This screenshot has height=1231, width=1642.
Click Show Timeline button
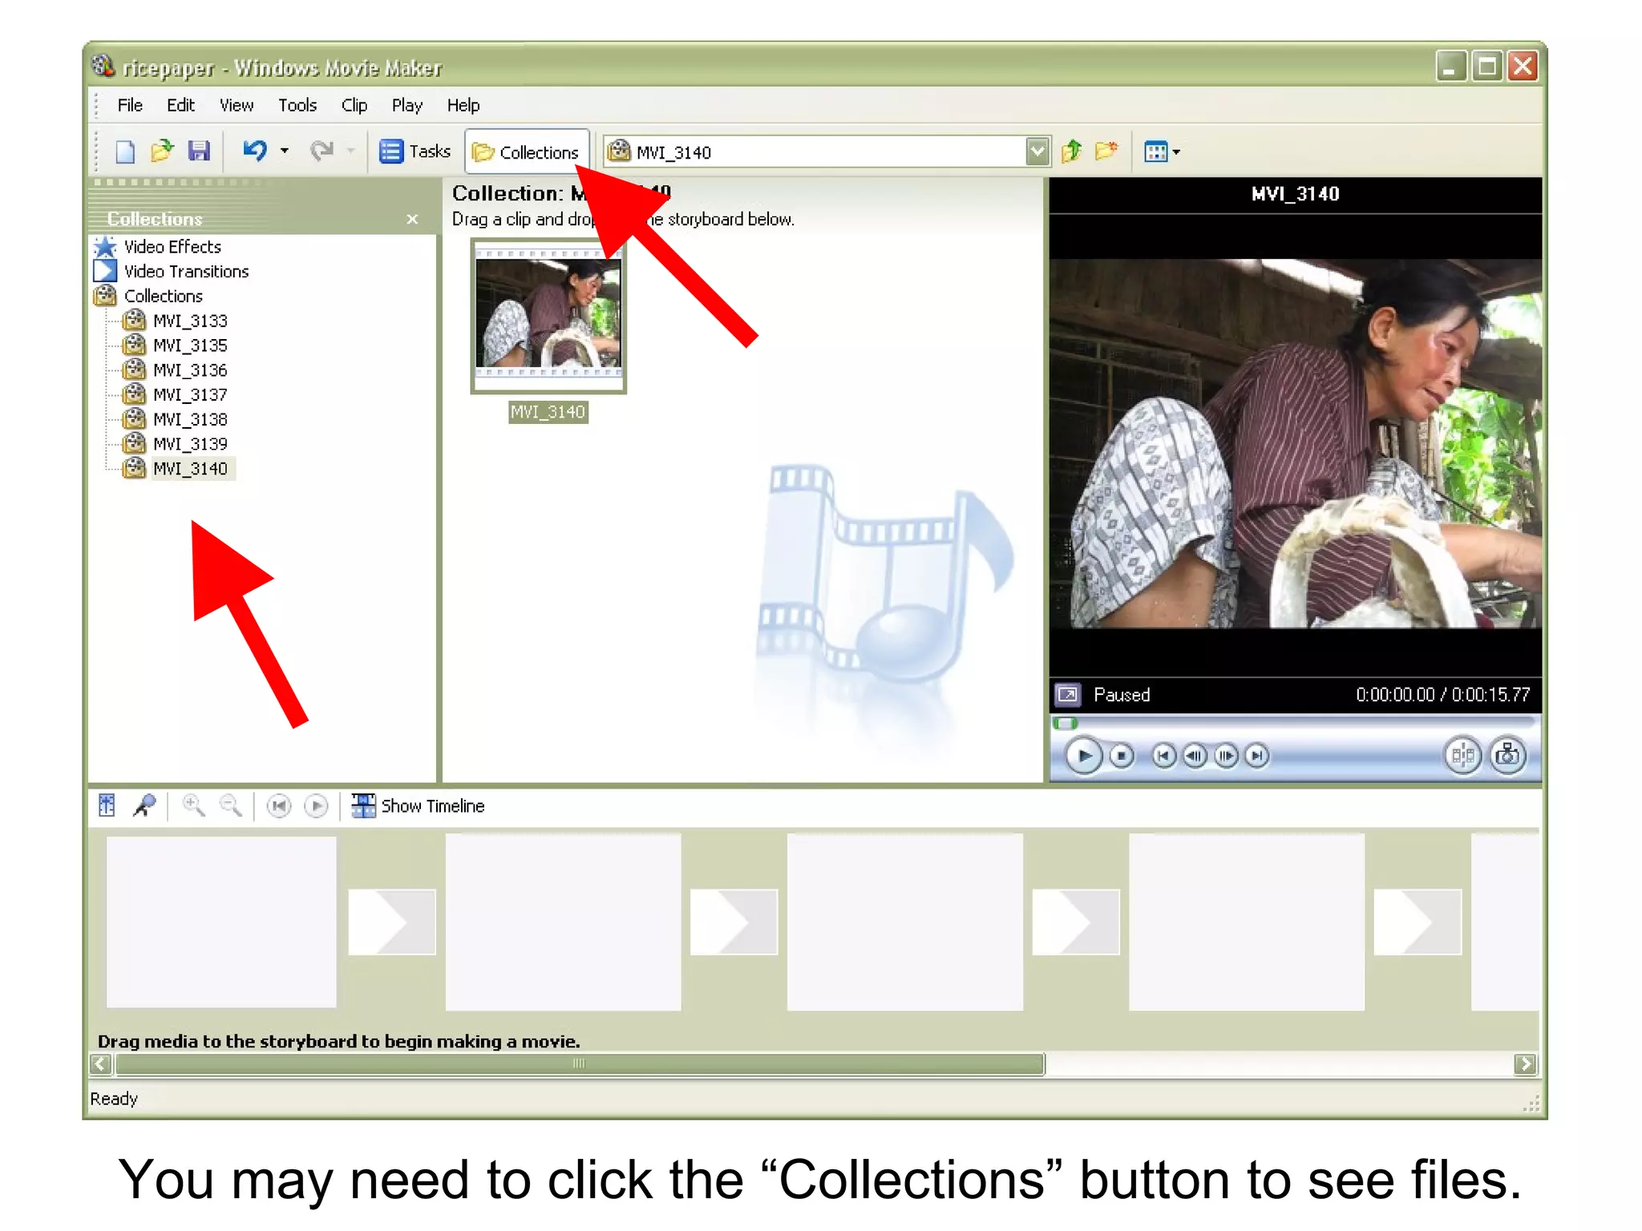[419, 806]
